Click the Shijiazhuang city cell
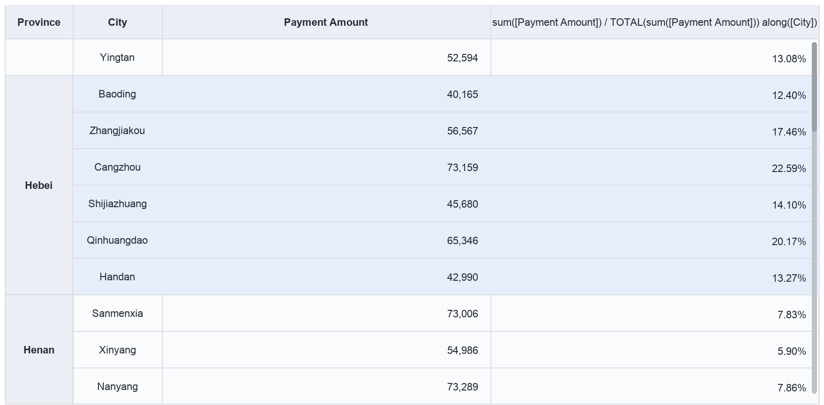Image resolution: width=824 pixels, height=405 pixels. click(x=117, y=203)
